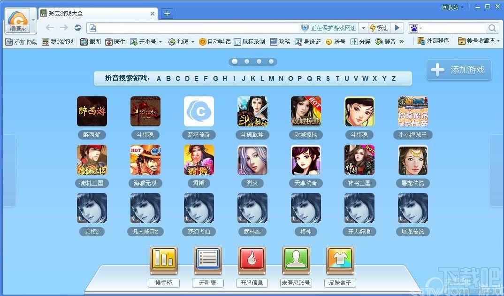
Task: Launch the 醉西游 game icon
Action: (92, 112)
